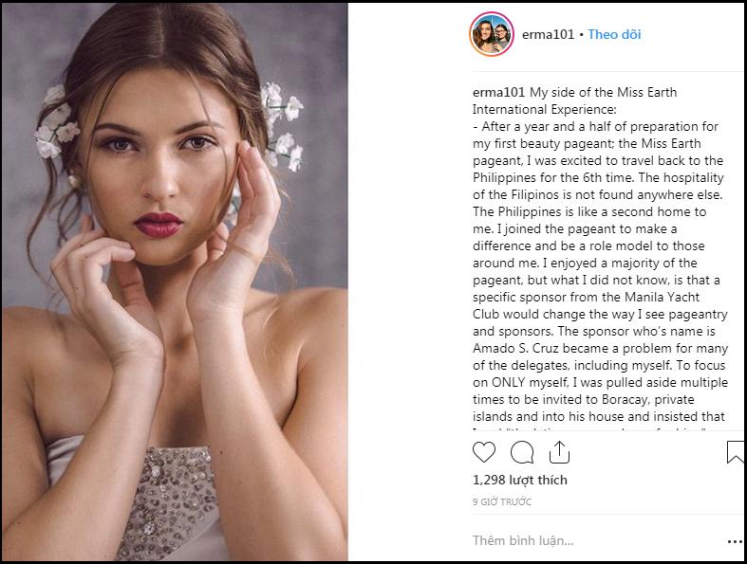This screenshot has width=747, height=564.
Task: View the 1,298 lượt thích likes list
Action: pyautogui.click(x=519, y=480)
